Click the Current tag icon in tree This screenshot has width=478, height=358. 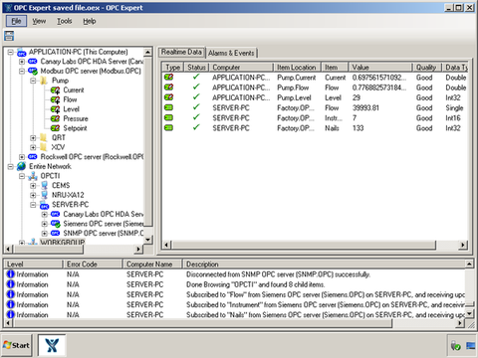55,90
